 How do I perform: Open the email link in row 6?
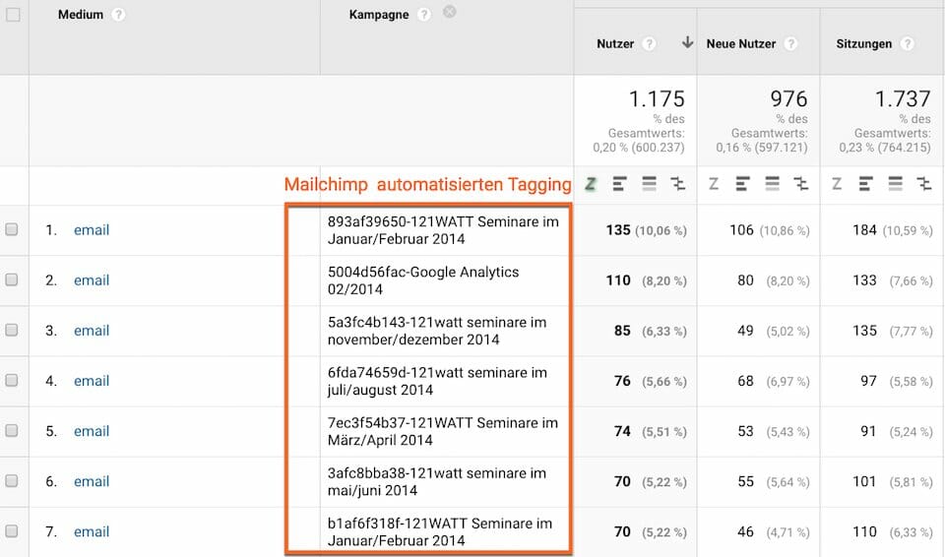(92, 481)
